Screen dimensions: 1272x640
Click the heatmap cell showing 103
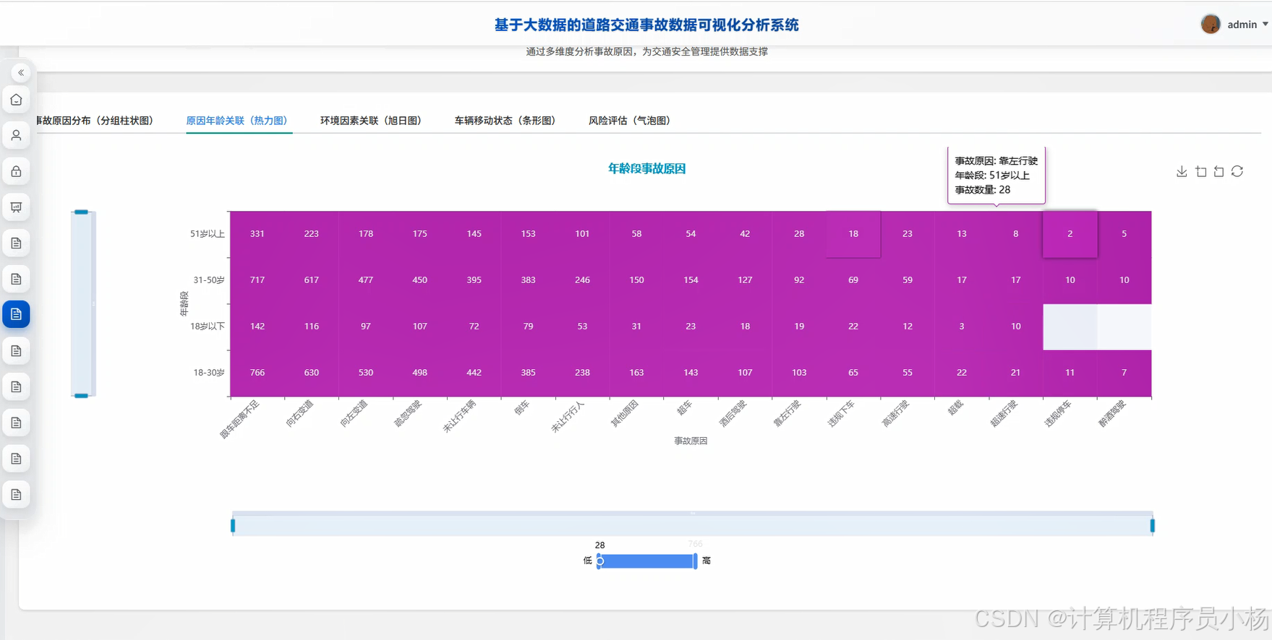click(x=799, y=373)
